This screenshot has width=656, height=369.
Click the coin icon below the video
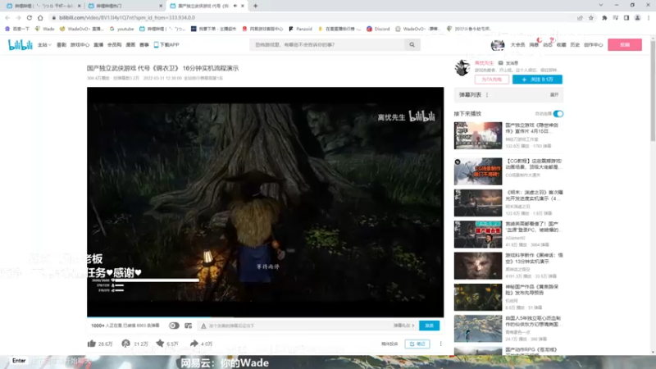[x=126, y=344]
